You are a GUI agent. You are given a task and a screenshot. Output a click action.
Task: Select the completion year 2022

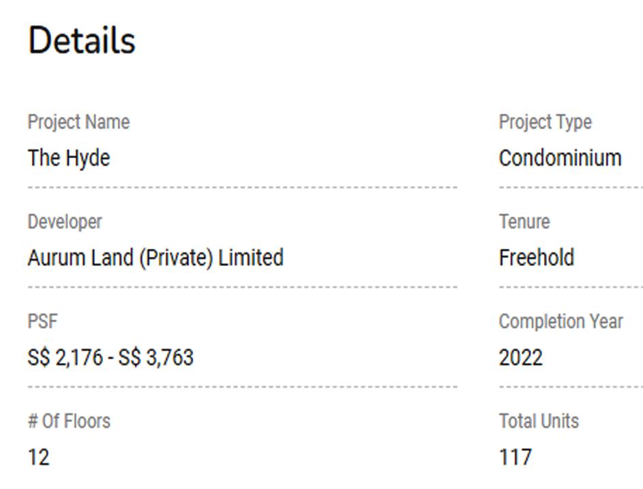(520, 357)
